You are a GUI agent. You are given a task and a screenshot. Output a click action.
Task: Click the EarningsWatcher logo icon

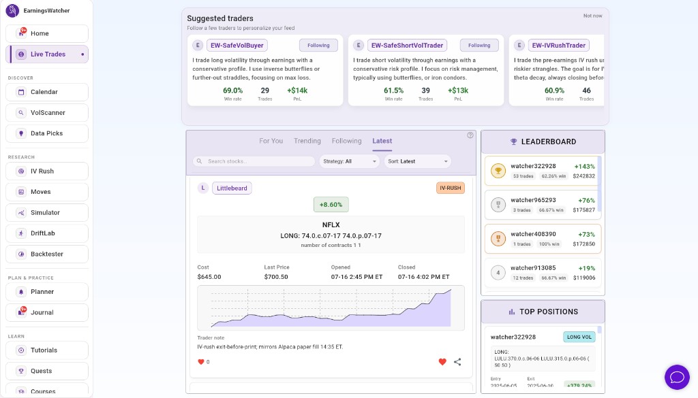click(12, 10)
